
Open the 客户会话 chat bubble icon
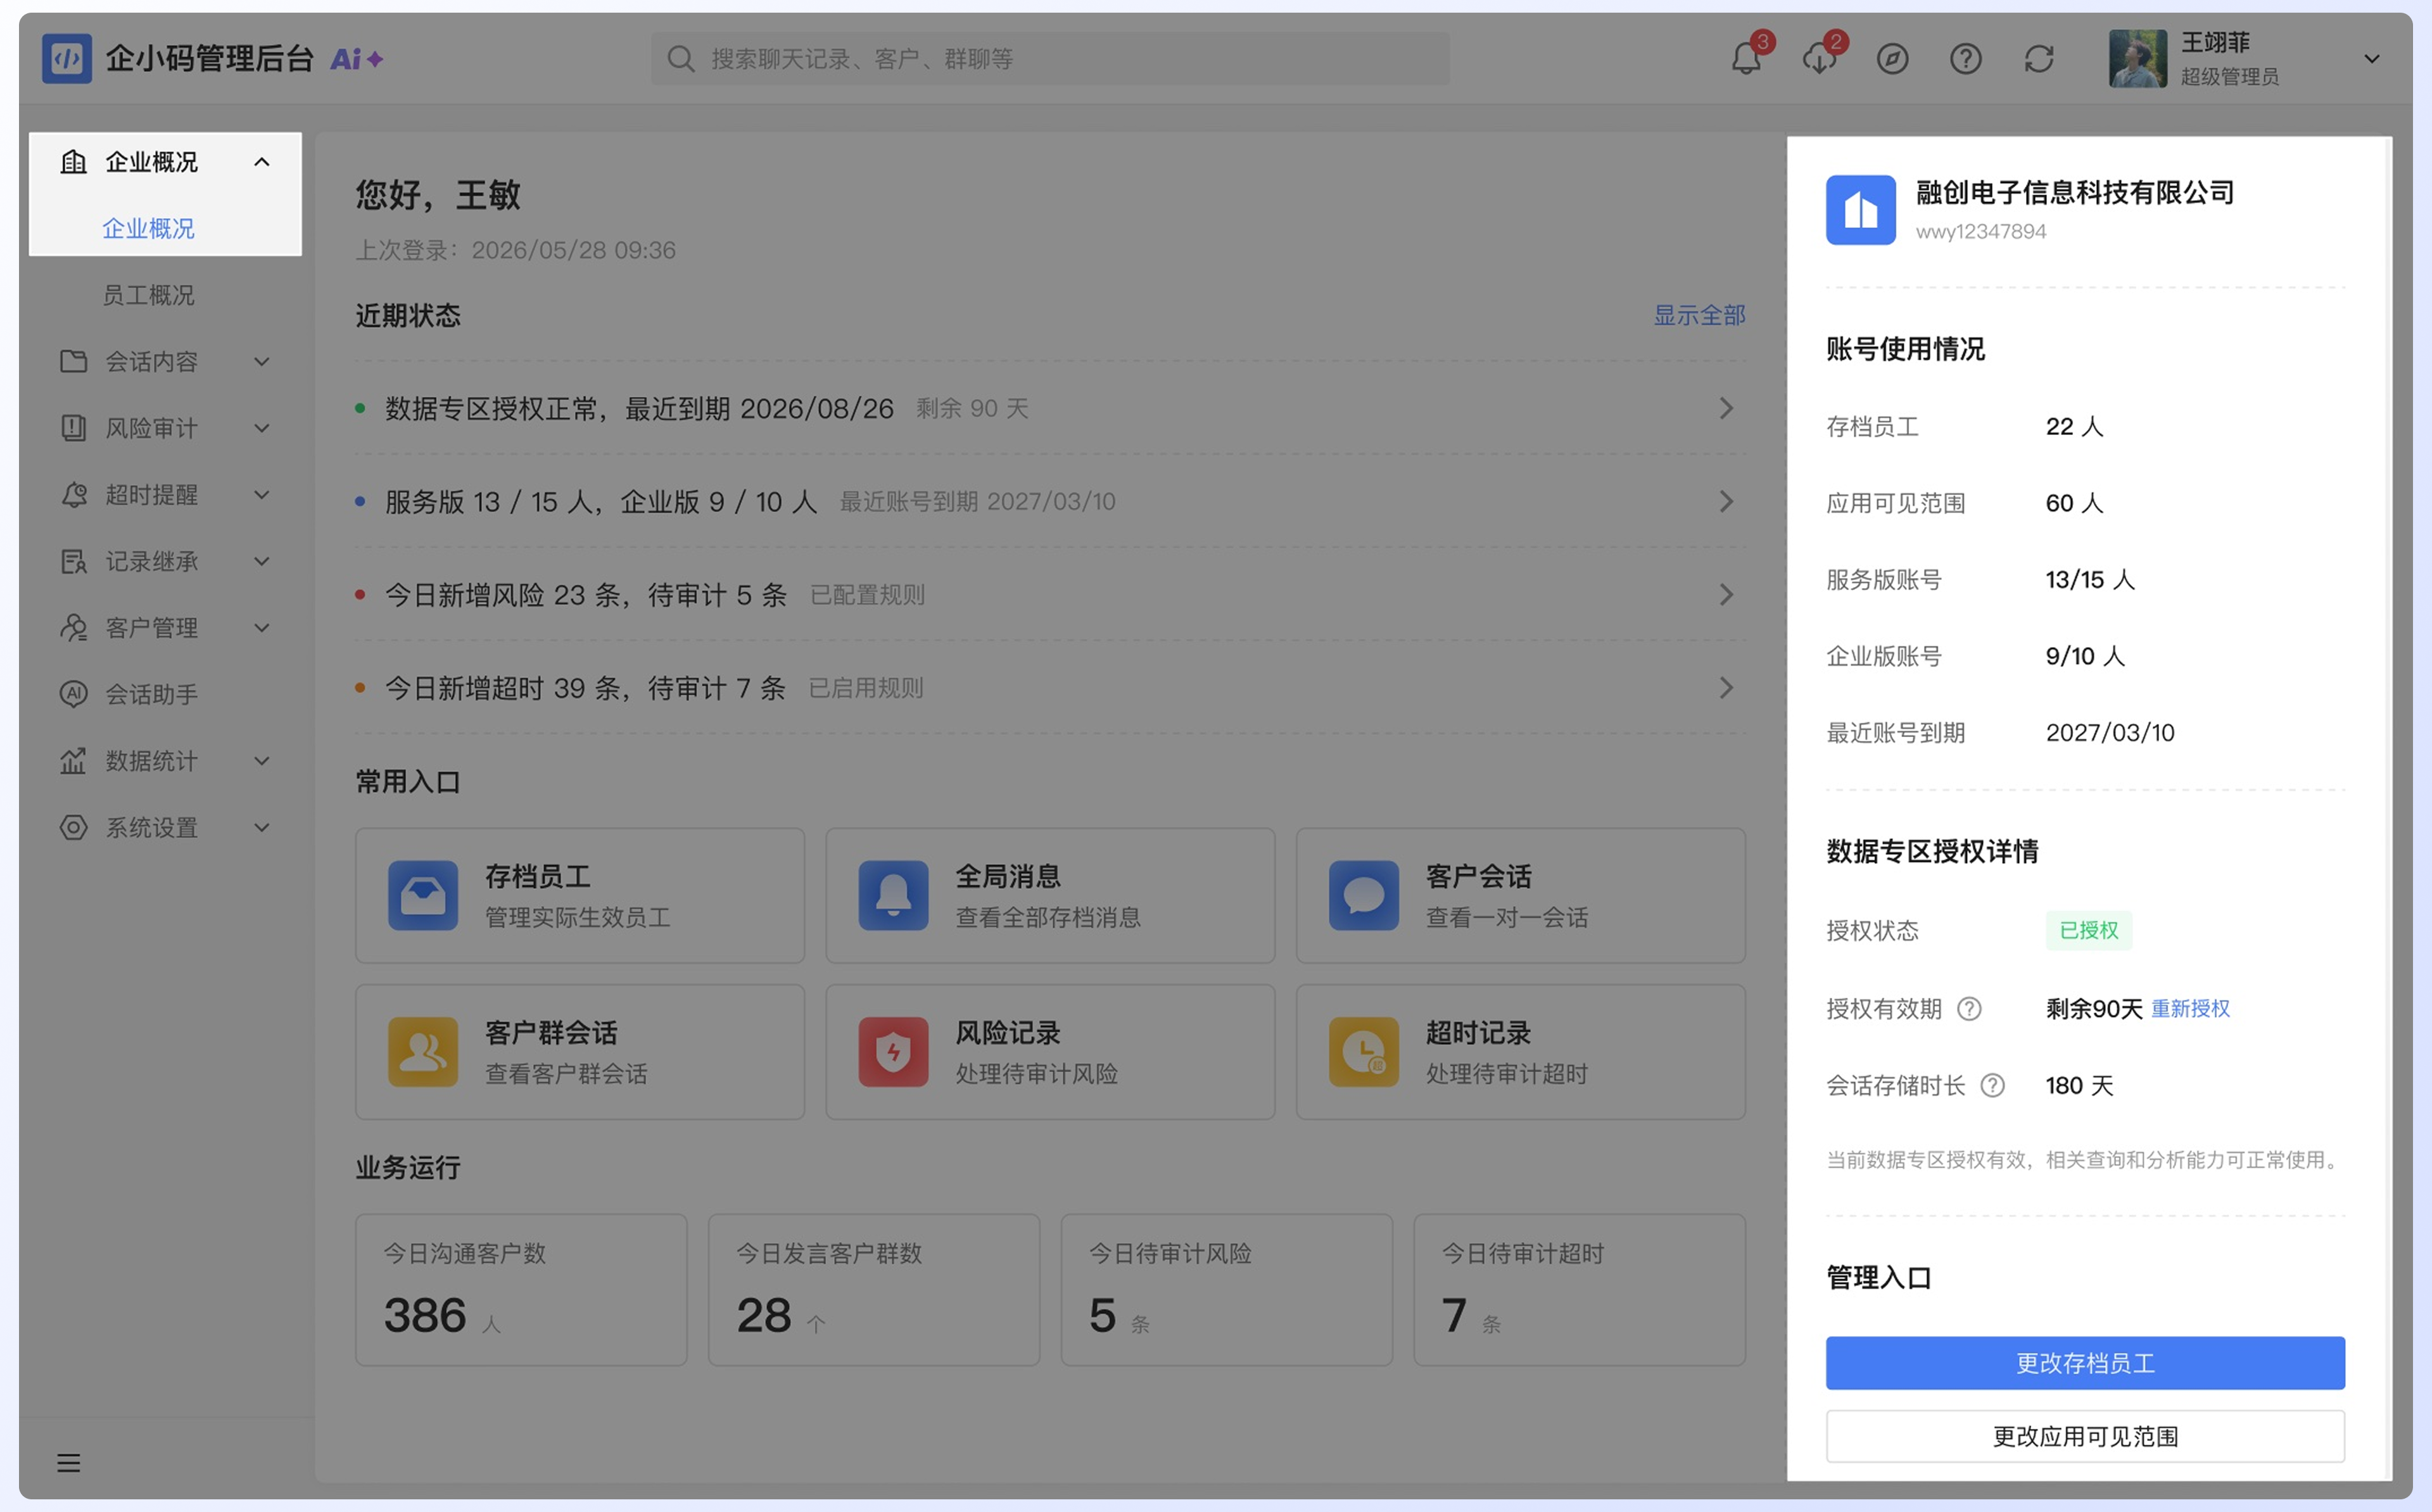point(1363,895)
